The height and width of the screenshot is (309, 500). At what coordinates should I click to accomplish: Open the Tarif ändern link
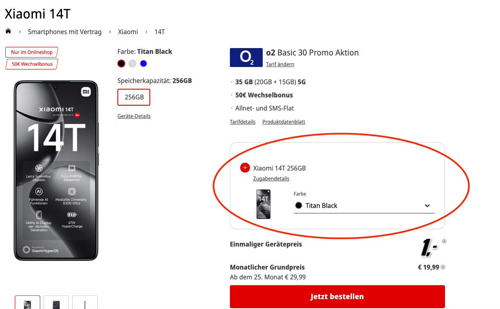tap(280, 65)
